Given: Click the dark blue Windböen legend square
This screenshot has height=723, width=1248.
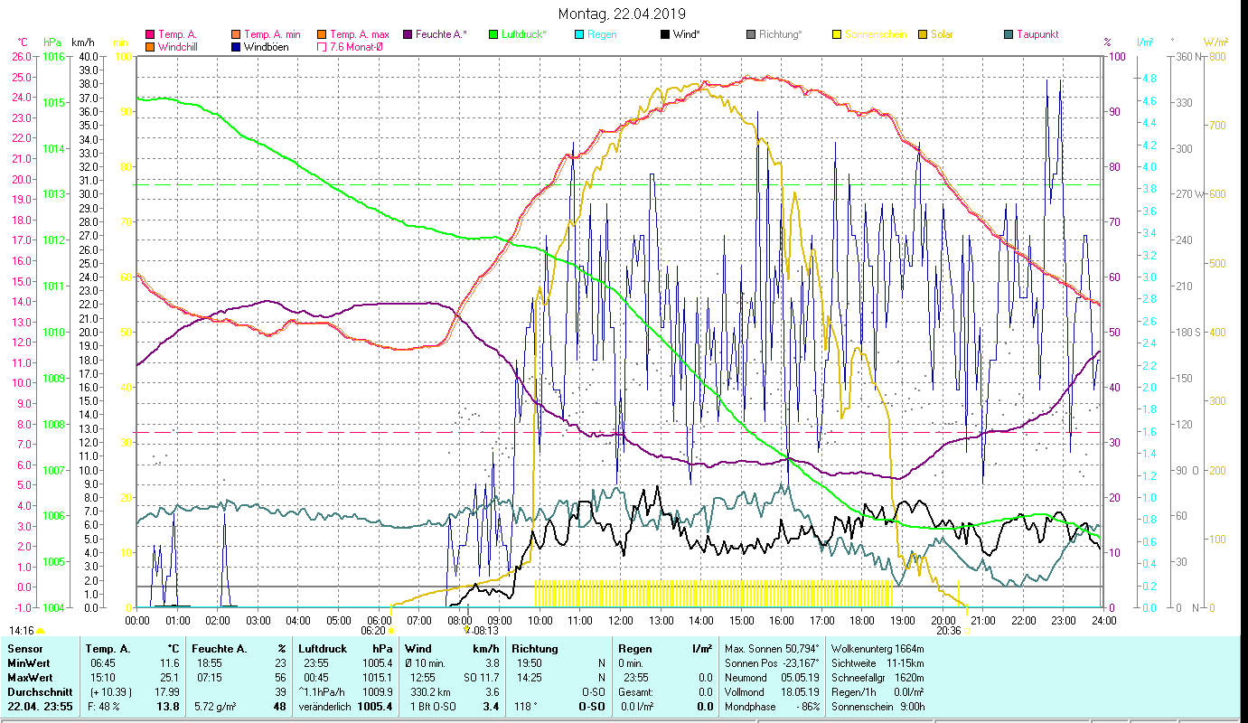Looking at the screenshot, I should pyautogui.click(x=236, y=47).
